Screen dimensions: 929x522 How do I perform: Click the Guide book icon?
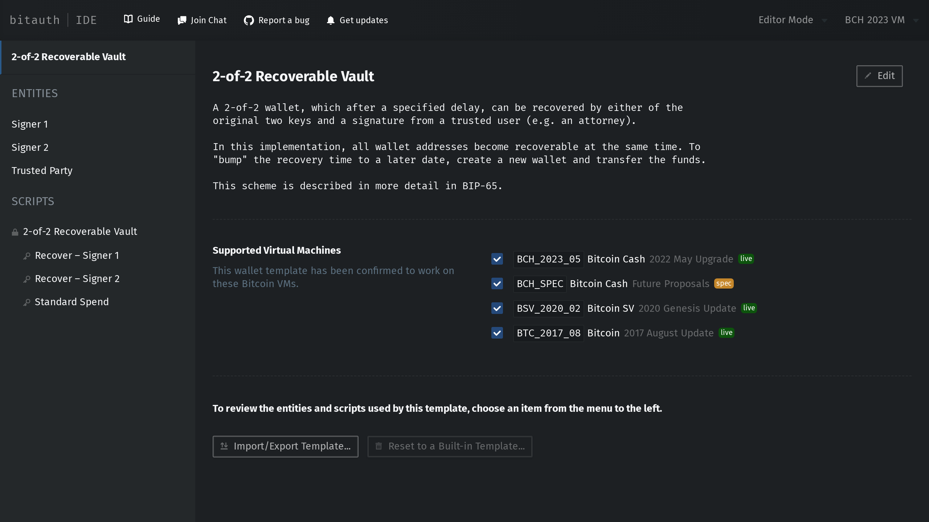128,19
